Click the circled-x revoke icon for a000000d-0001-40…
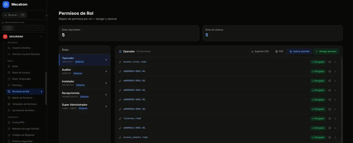Viewport: 353px width, 143px height. pyautogui.click(x=330, y=109)
